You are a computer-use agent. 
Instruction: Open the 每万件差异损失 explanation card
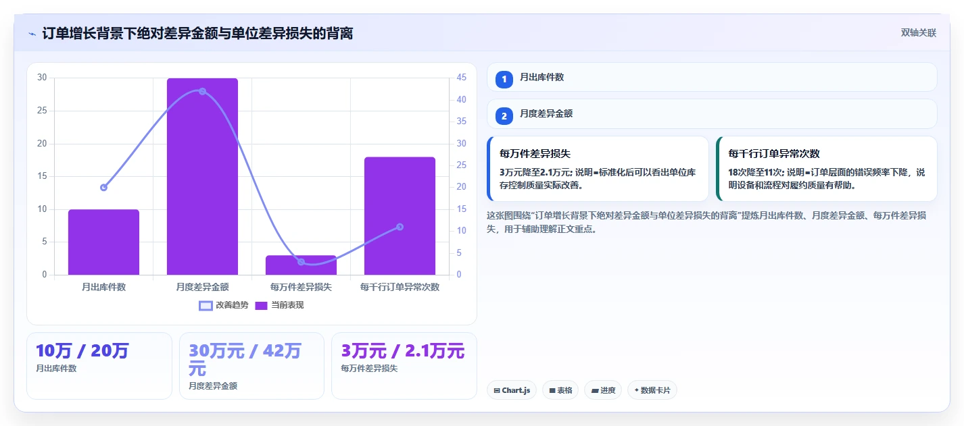[598, 169]
